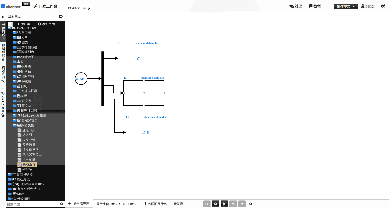Image resolution: width=389 pixels, height=208 pixels.
Task: Click the save icon in bottom toolbar
Action: coord(207,204)
